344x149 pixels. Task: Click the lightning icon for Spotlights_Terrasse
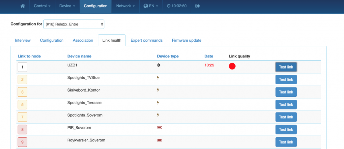pos(158,103)
